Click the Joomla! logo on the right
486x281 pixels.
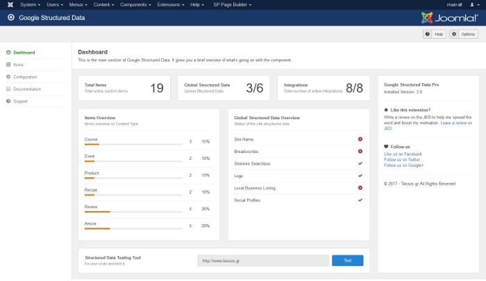coord(450,18)
